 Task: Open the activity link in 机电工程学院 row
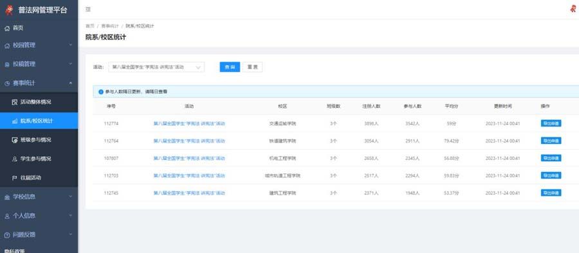(x=189, y=158)
